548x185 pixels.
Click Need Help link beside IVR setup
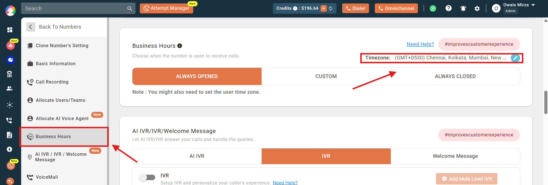pyautogui.click(x=285, y=183)
